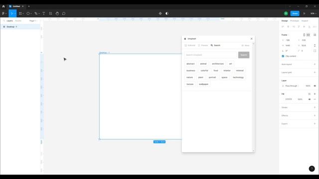Viewport: 319px width, 179px height.
Task: Open the Resources tool
Action: point(50,13)
